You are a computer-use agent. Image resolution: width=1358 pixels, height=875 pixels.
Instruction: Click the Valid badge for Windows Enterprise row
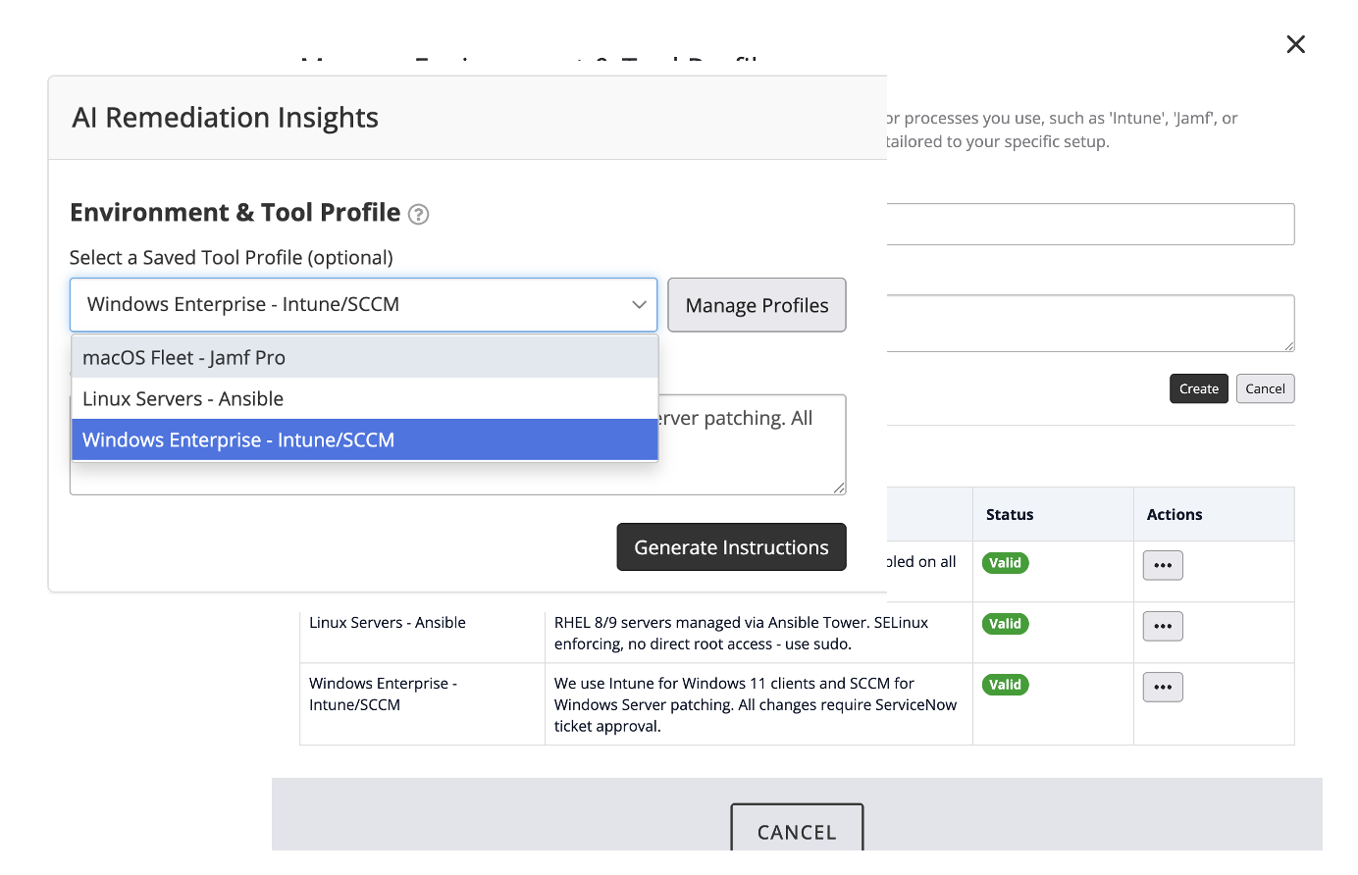pos(1005,685)
